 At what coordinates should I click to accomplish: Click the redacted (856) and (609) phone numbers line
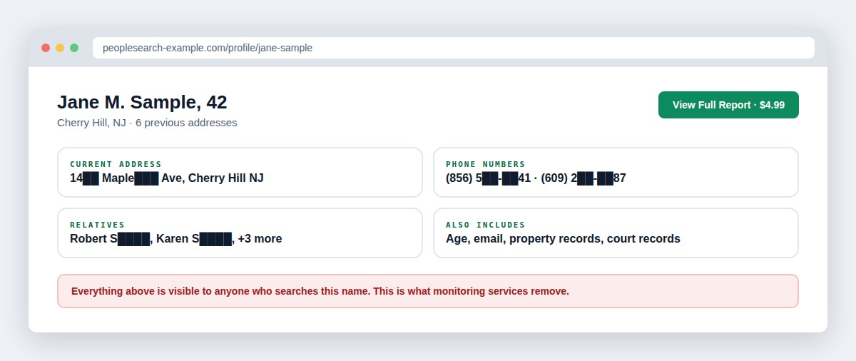pyautogui.click(x=536, y=178)
